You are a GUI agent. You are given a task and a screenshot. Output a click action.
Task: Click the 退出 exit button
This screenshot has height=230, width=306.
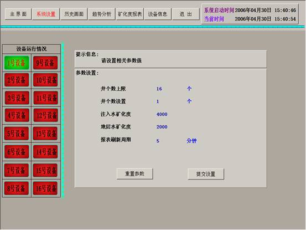click(186, 14)
